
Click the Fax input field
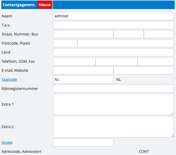156,61
